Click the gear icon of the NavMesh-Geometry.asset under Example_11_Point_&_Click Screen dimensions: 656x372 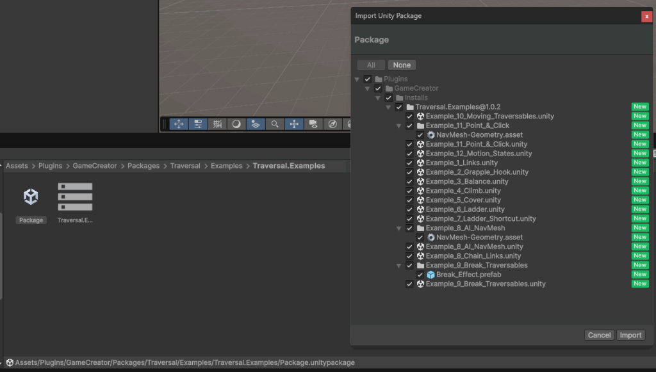coord(431,135)
